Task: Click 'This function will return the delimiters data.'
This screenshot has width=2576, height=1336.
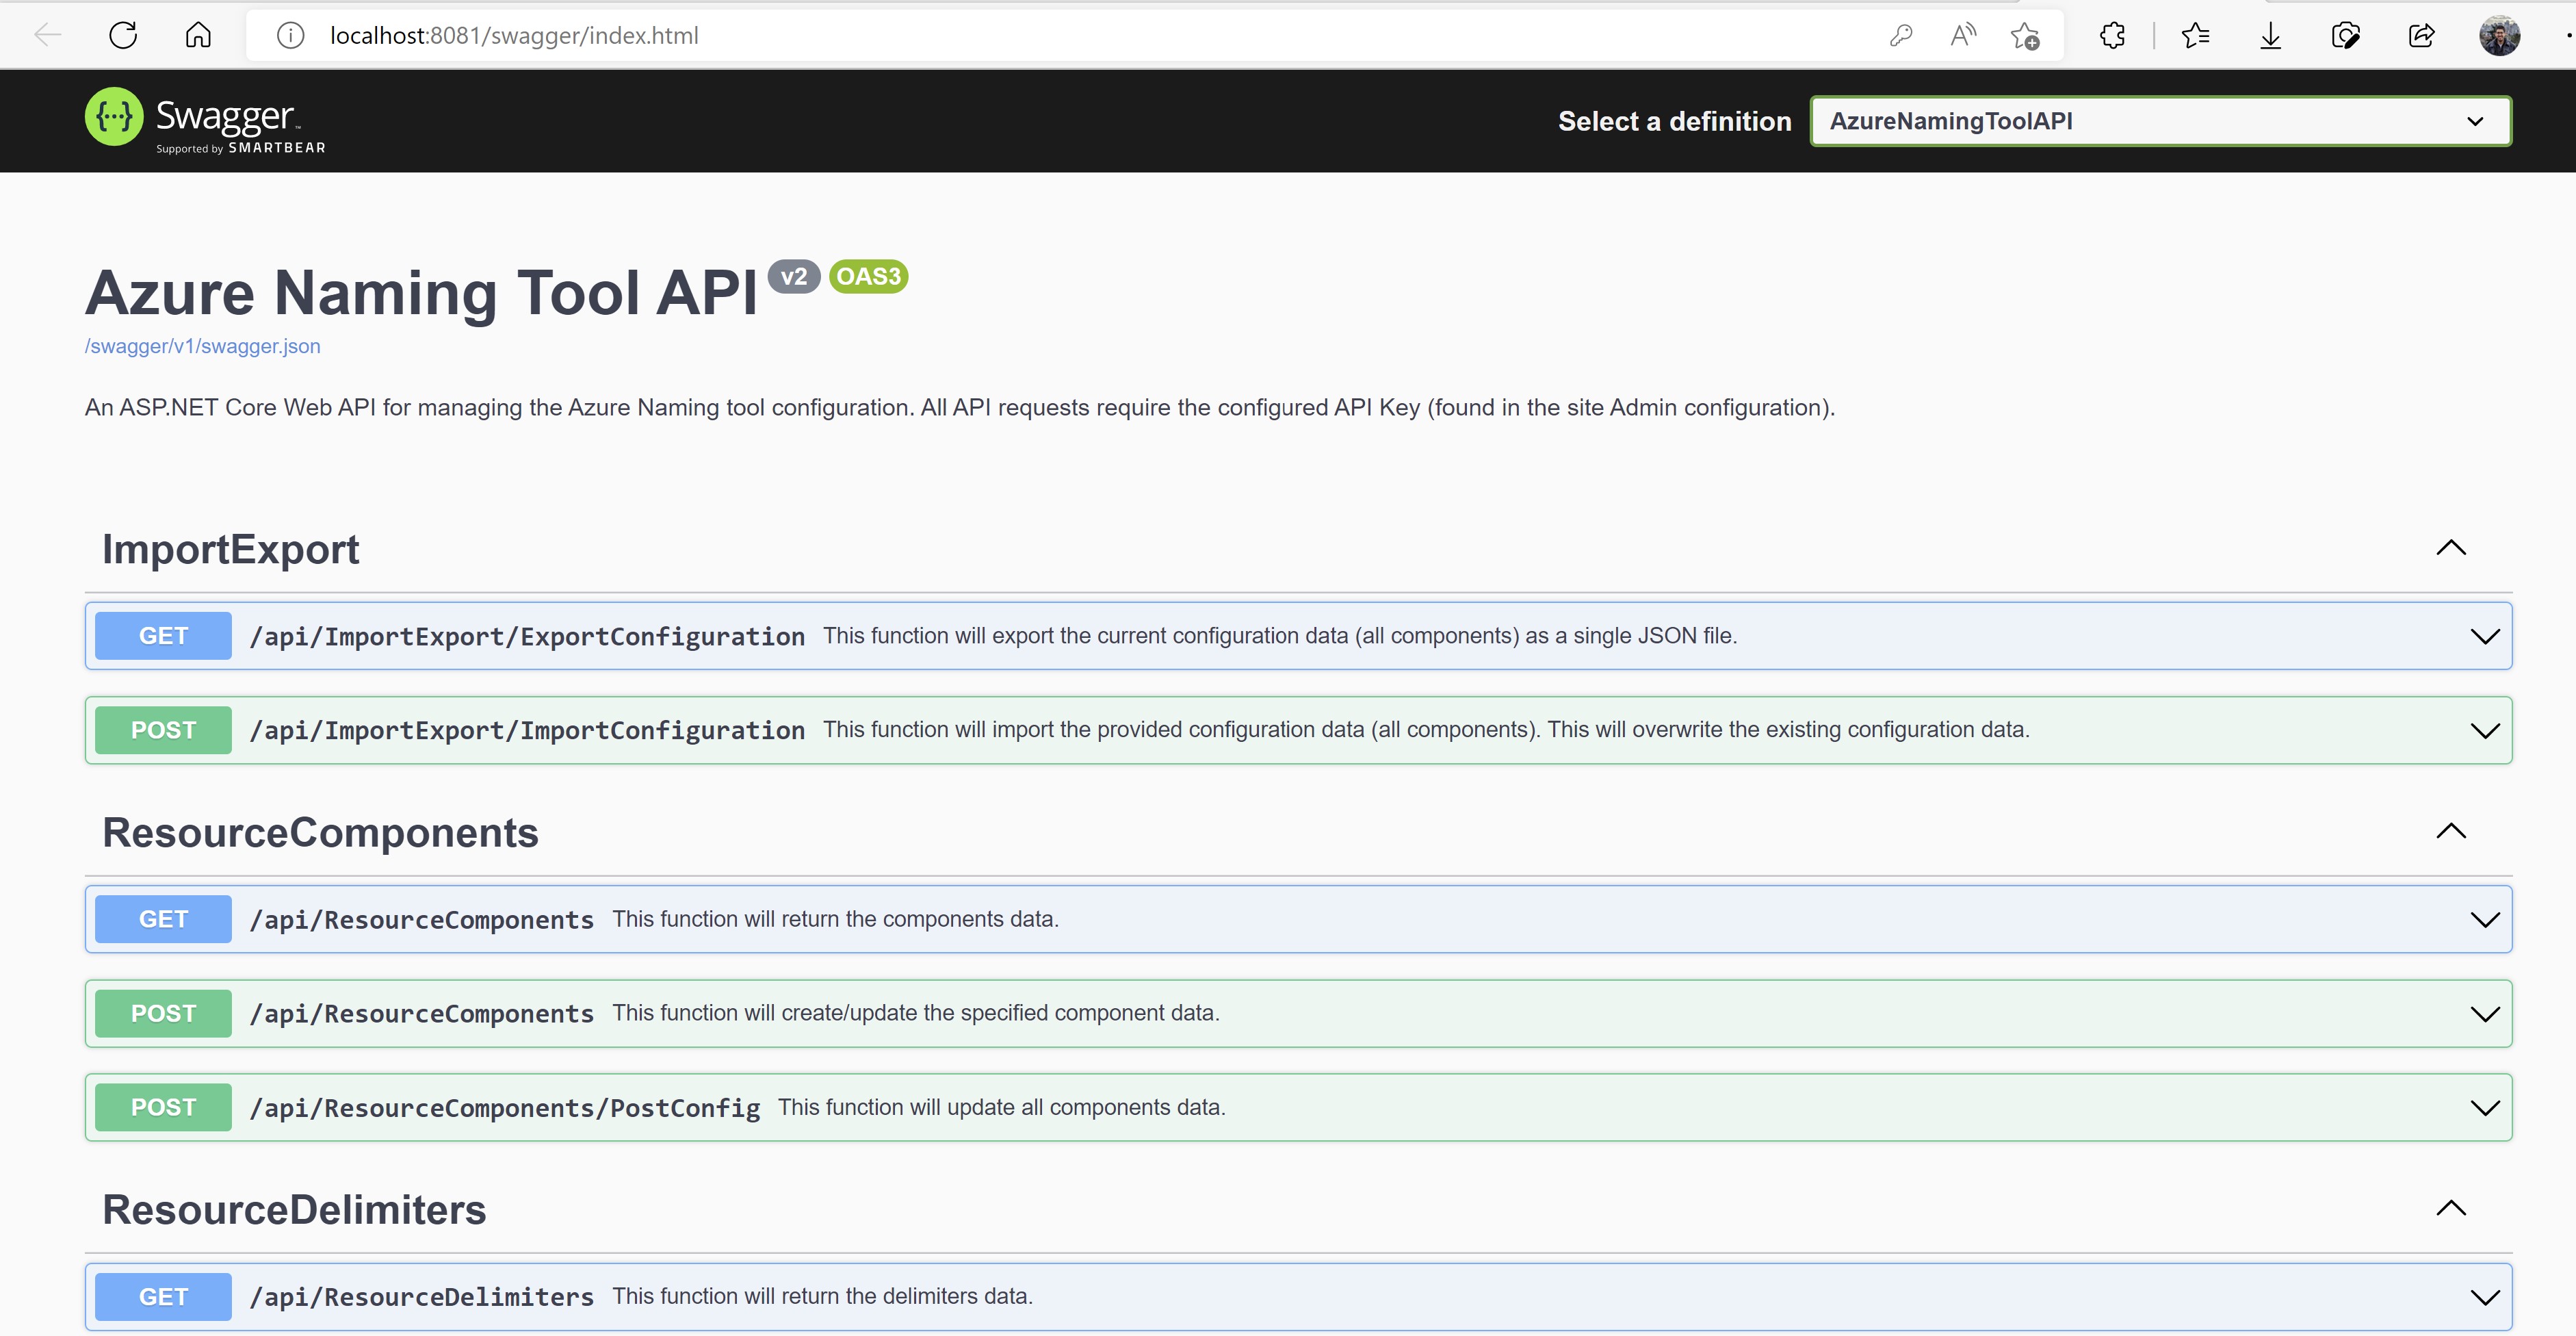Action: pyautogui.click(x=823, y=1296)
